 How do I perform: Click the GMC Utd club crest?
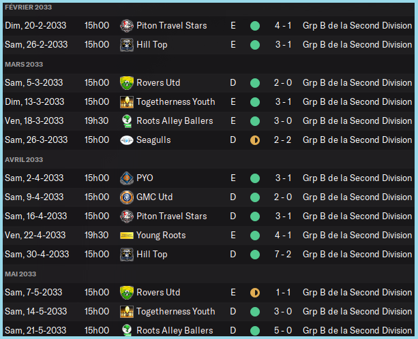click(126, 197)
